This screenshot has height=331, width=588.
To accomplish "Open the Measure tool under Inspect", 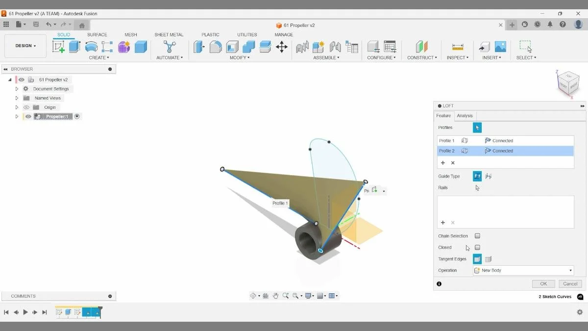I will point(457,47).
